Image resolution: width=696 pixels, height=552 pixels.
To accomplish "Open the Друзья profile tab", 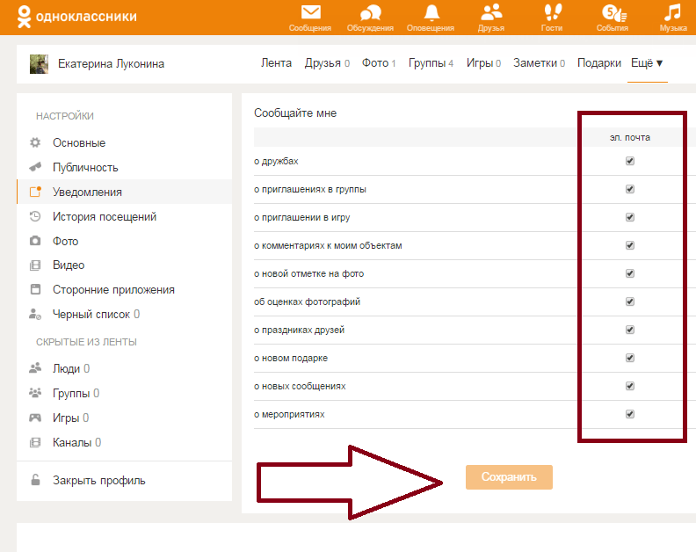I will (327, 63).
